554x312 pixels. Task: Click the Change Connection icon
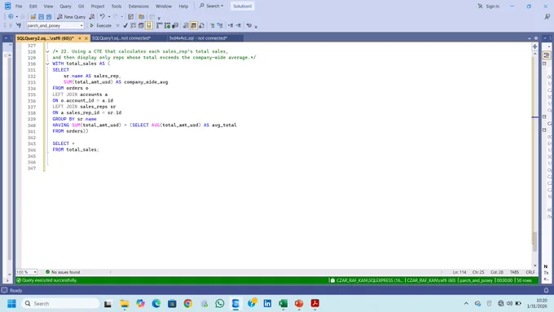pos(19,25)
